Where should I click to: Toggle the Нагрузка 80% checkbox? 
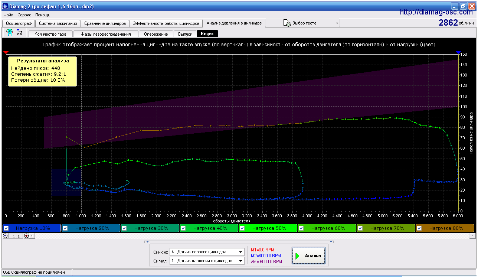tap(419, 228)
